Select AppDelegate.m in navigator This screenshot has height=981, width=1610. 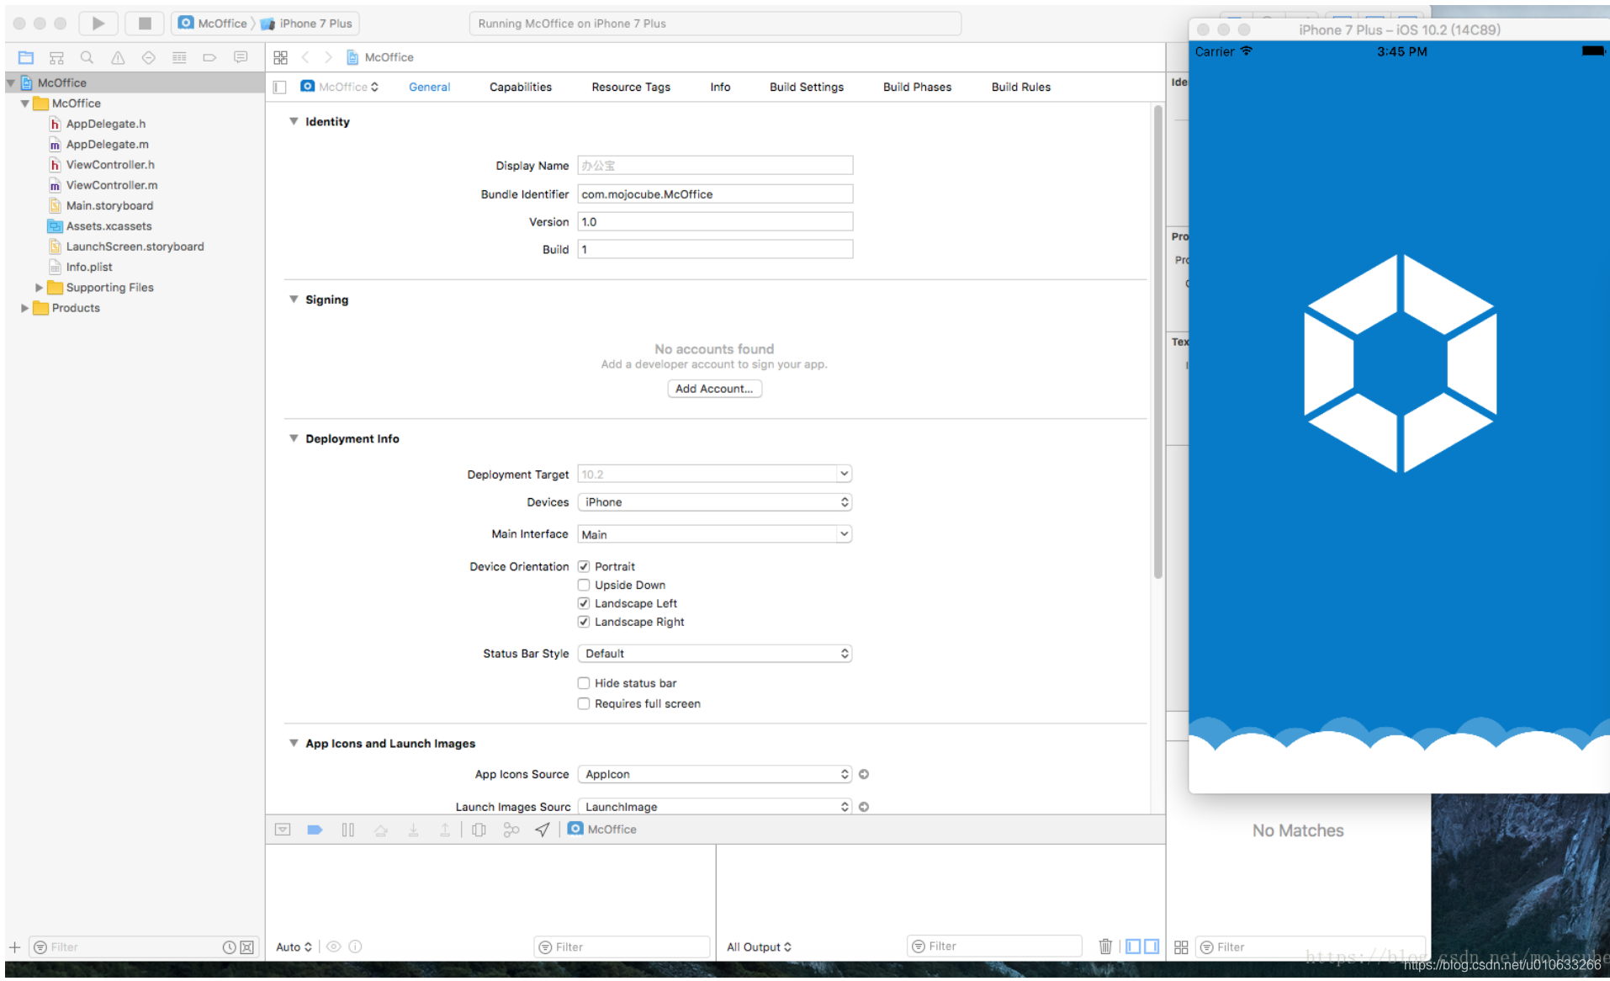point(108,145)
